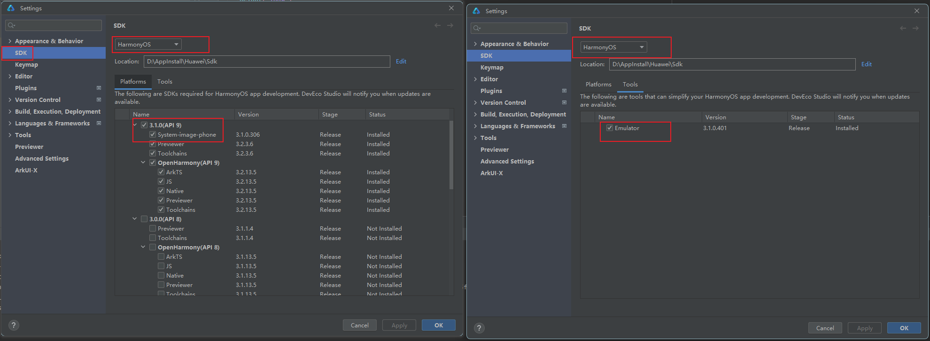Select Tools tab in right window

[x=630, y=85]
